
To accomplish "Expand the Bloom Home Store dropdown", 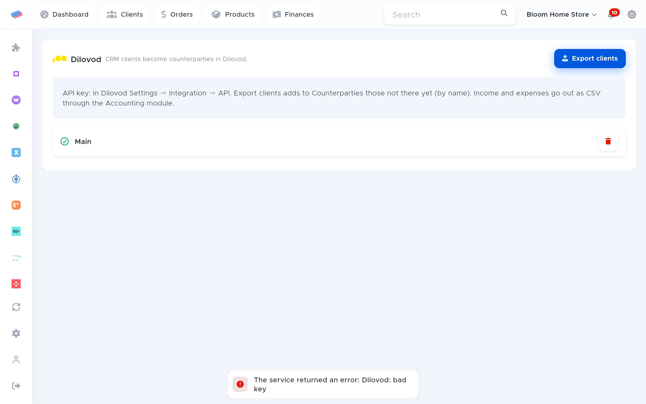I will (561, 14).
